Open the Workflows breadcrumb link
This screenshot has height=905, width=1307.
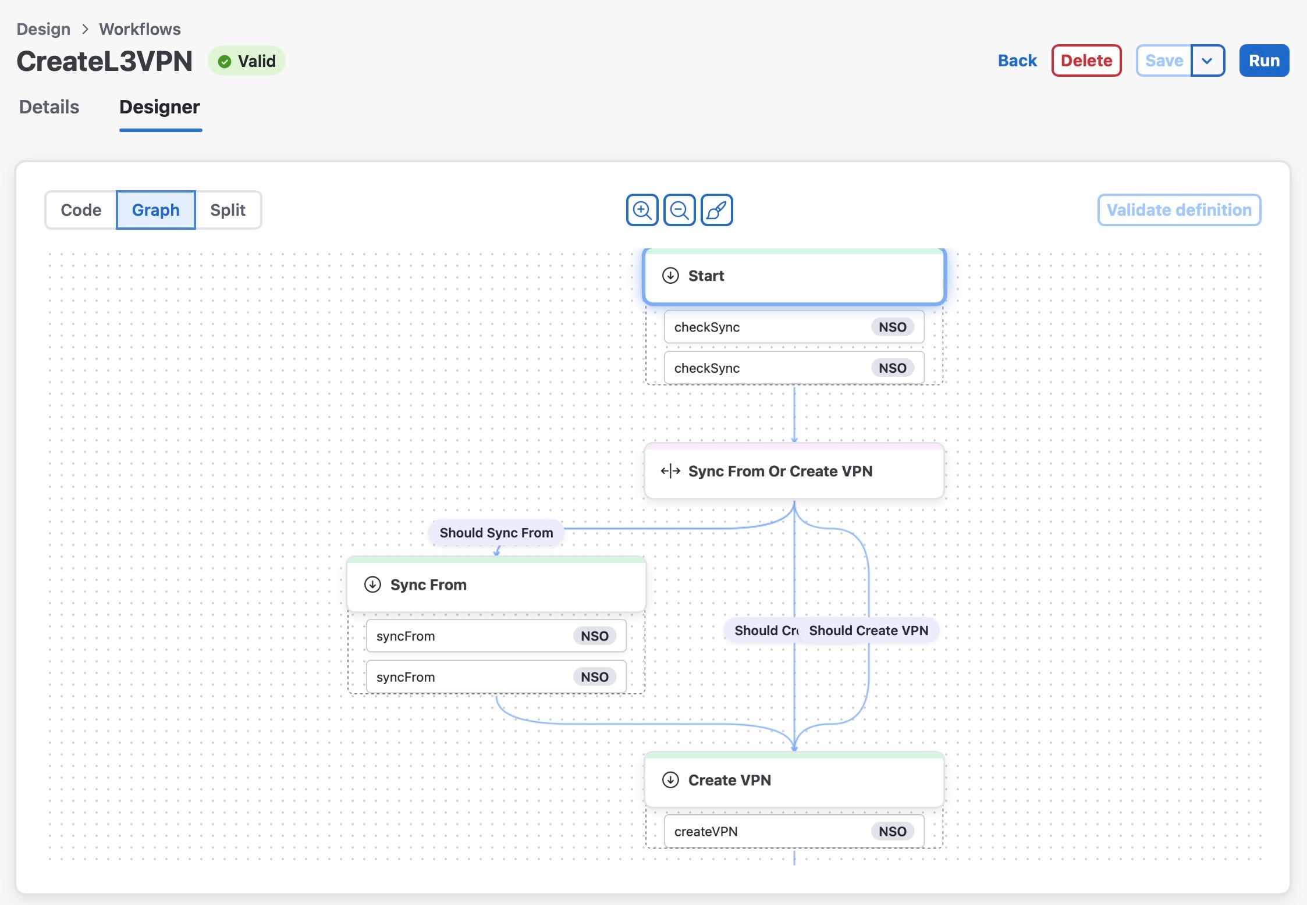[139, 28]
